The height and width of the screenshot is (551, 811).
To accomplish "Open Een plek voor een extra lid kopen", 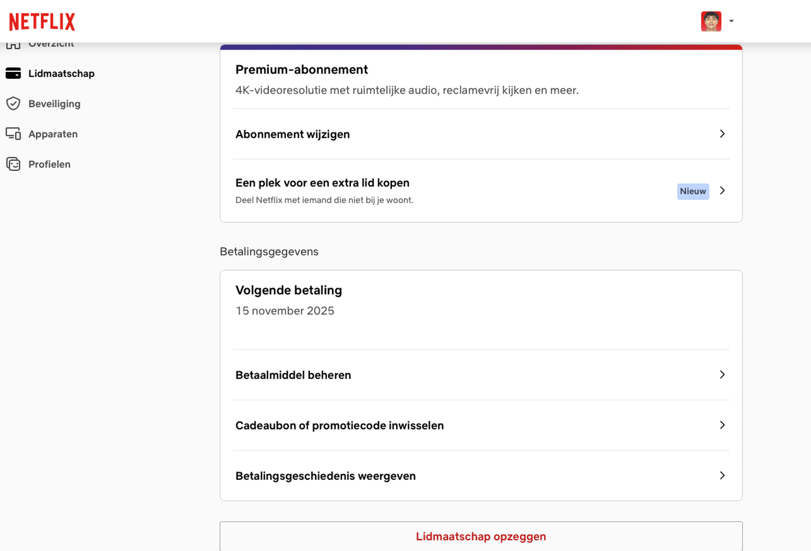I will click(x=322, y=183).
